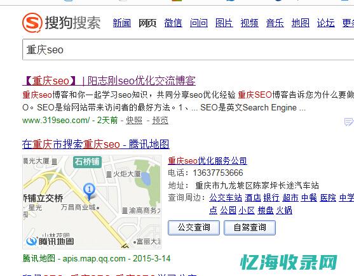Click the Sogou orange S logo
The image size is (354, 276).
click(x=32, y=23)
